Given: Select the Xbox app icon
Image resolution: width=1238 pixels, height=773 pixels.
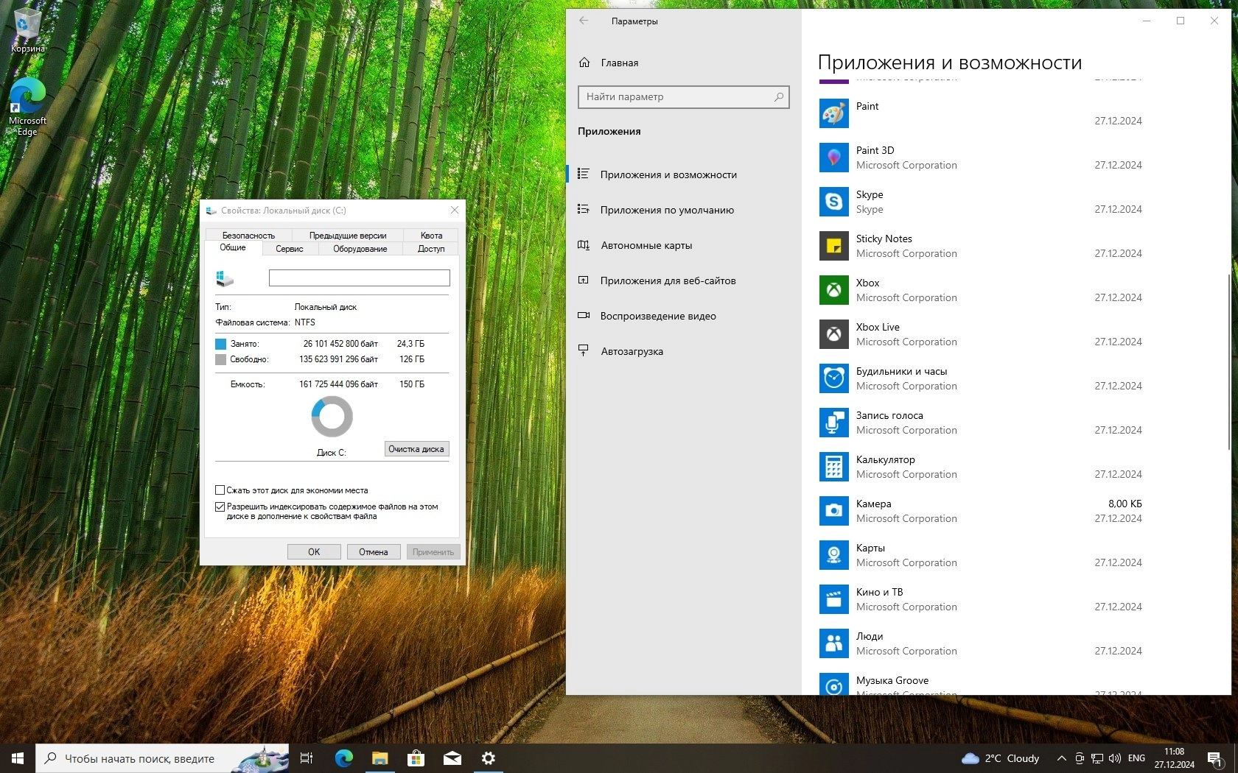Looking at the screenshot, I should [833, 290].
